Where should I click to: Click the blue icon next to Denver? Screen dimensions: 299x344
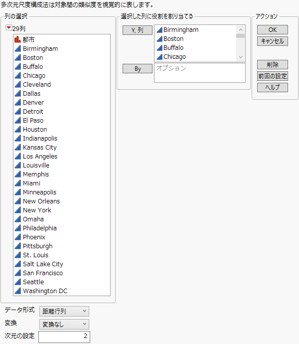tap(17, 103)
